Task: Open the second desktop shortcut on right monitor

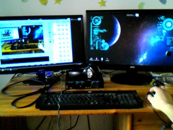Action: (97, 59)
